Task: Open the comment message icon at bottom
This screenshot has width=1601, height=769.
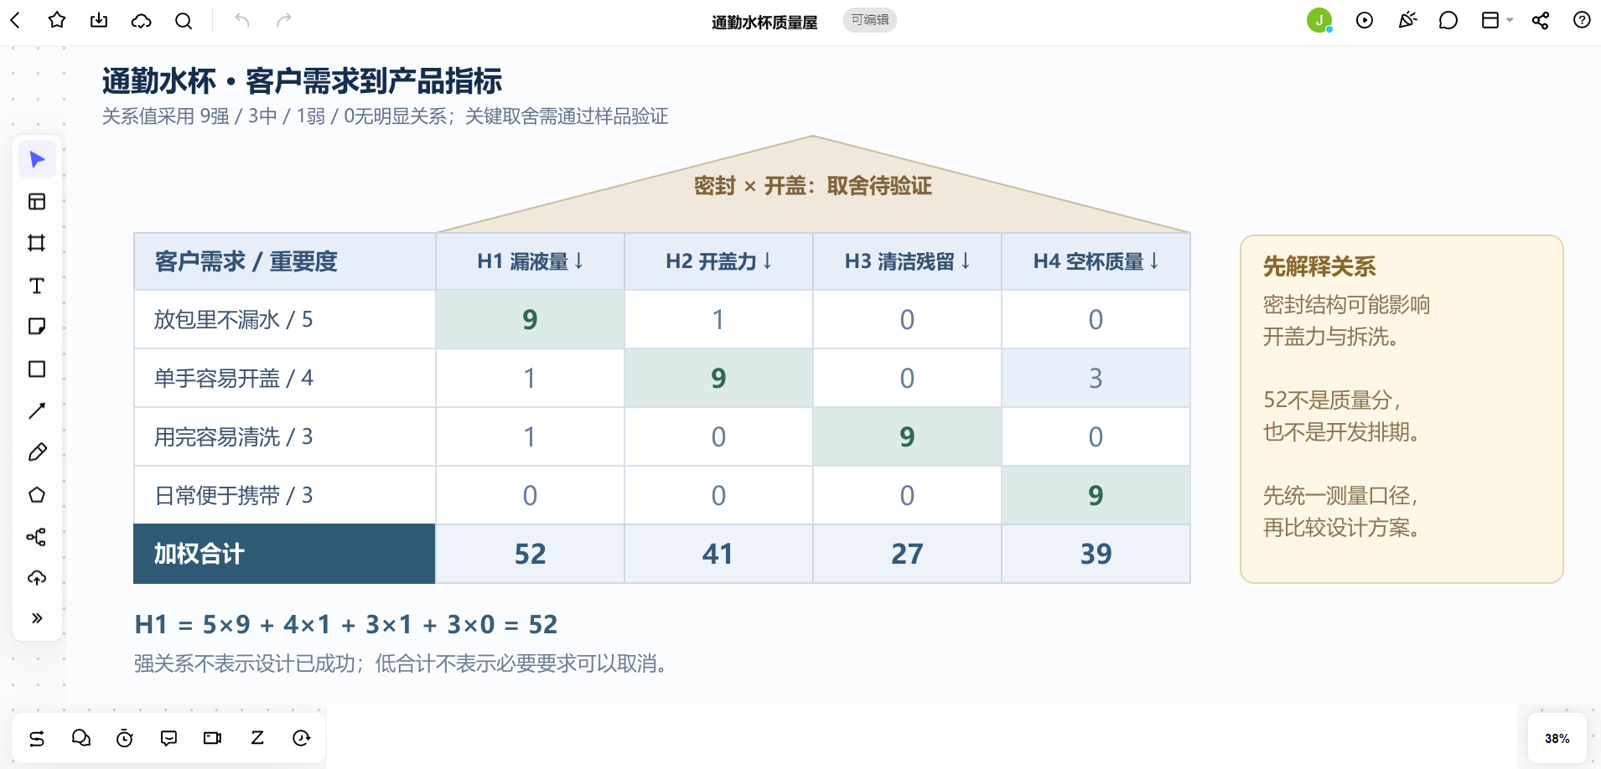Action: coord(168,738)
